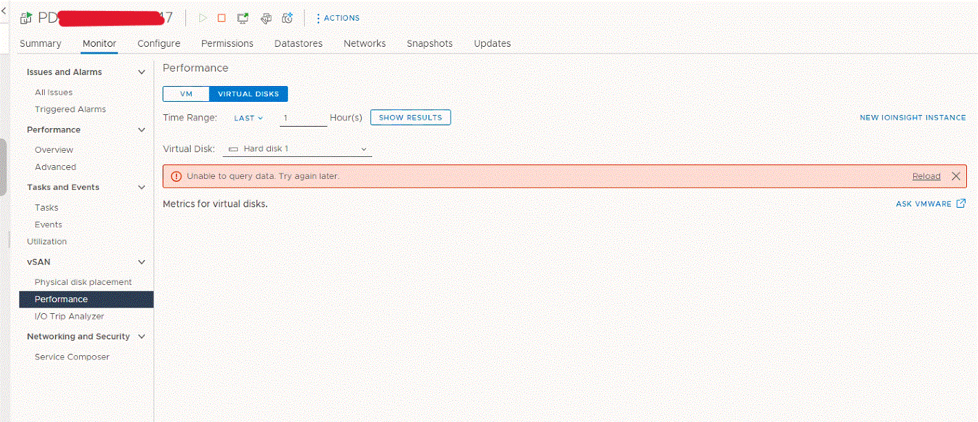Open I/O Trip Analyzer

click(x=70, y=317)
